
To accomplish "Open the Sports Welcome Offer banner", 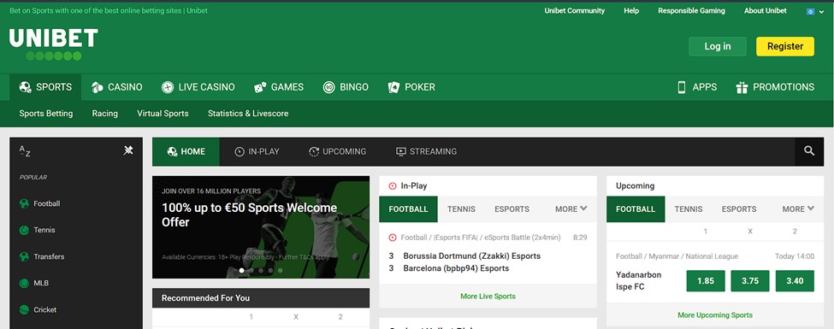I will point(261,227).
